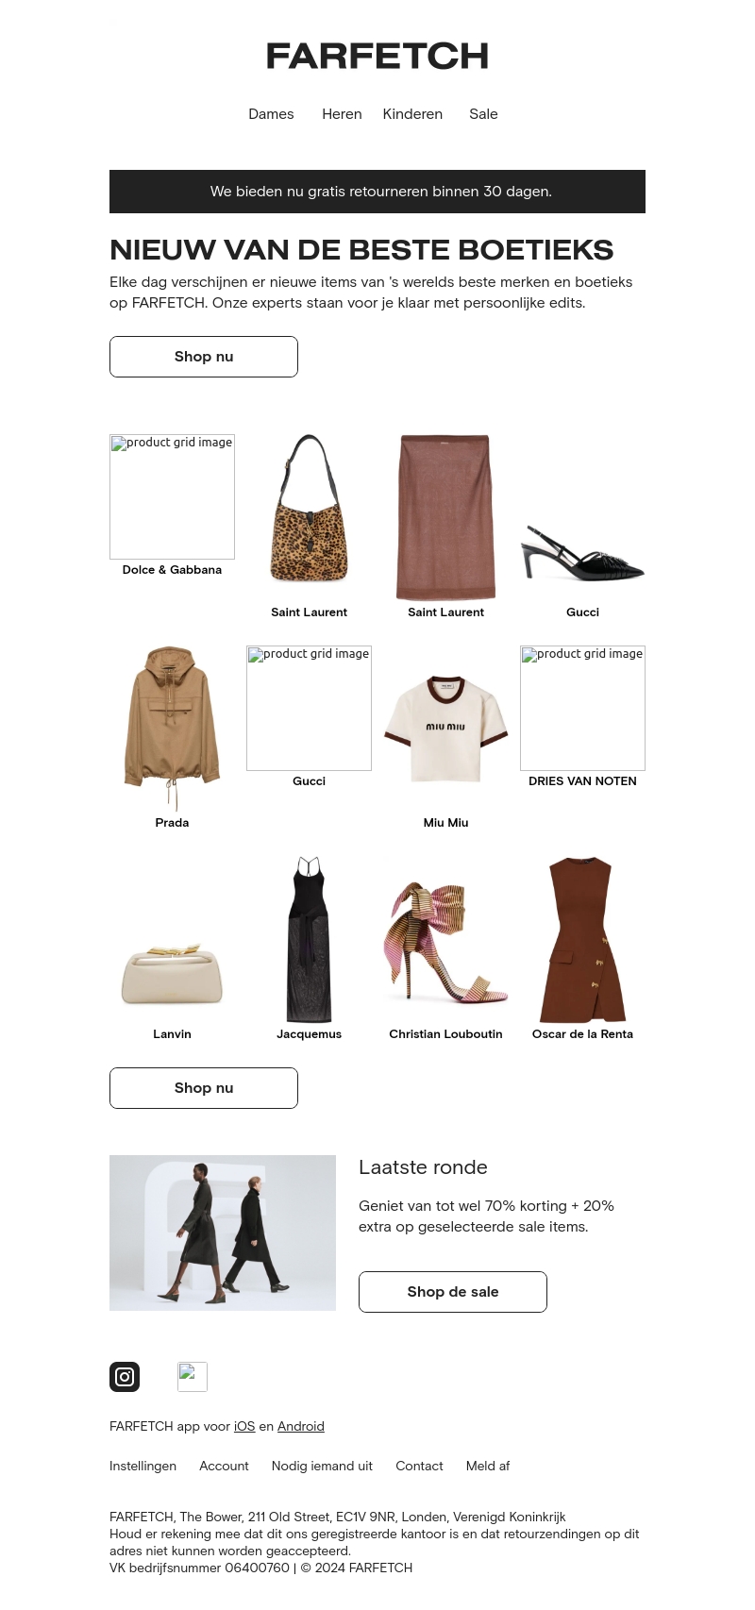
Task: Open the Instellingen footer link
Action: (143, 1466)
